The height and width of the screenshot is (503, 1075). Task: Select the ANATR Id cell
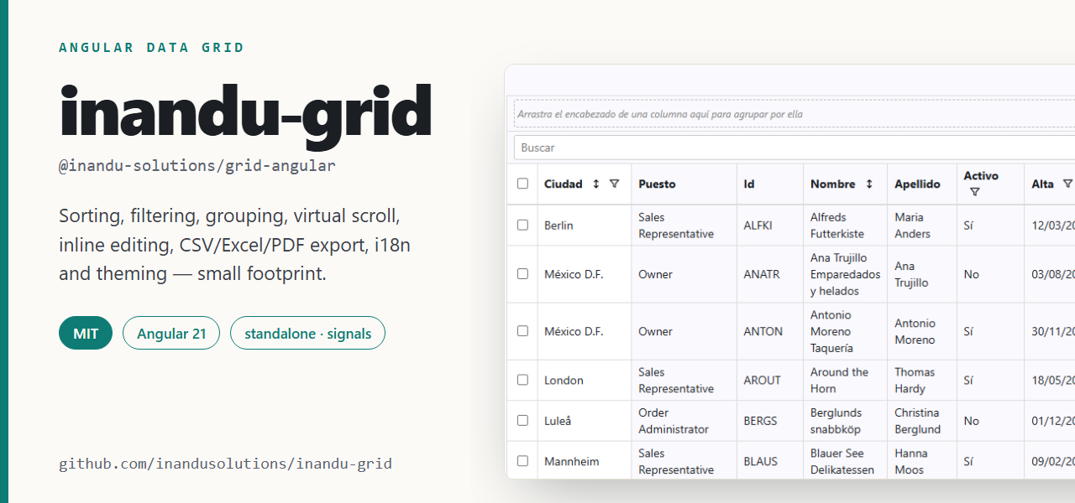tap(770, 274)
